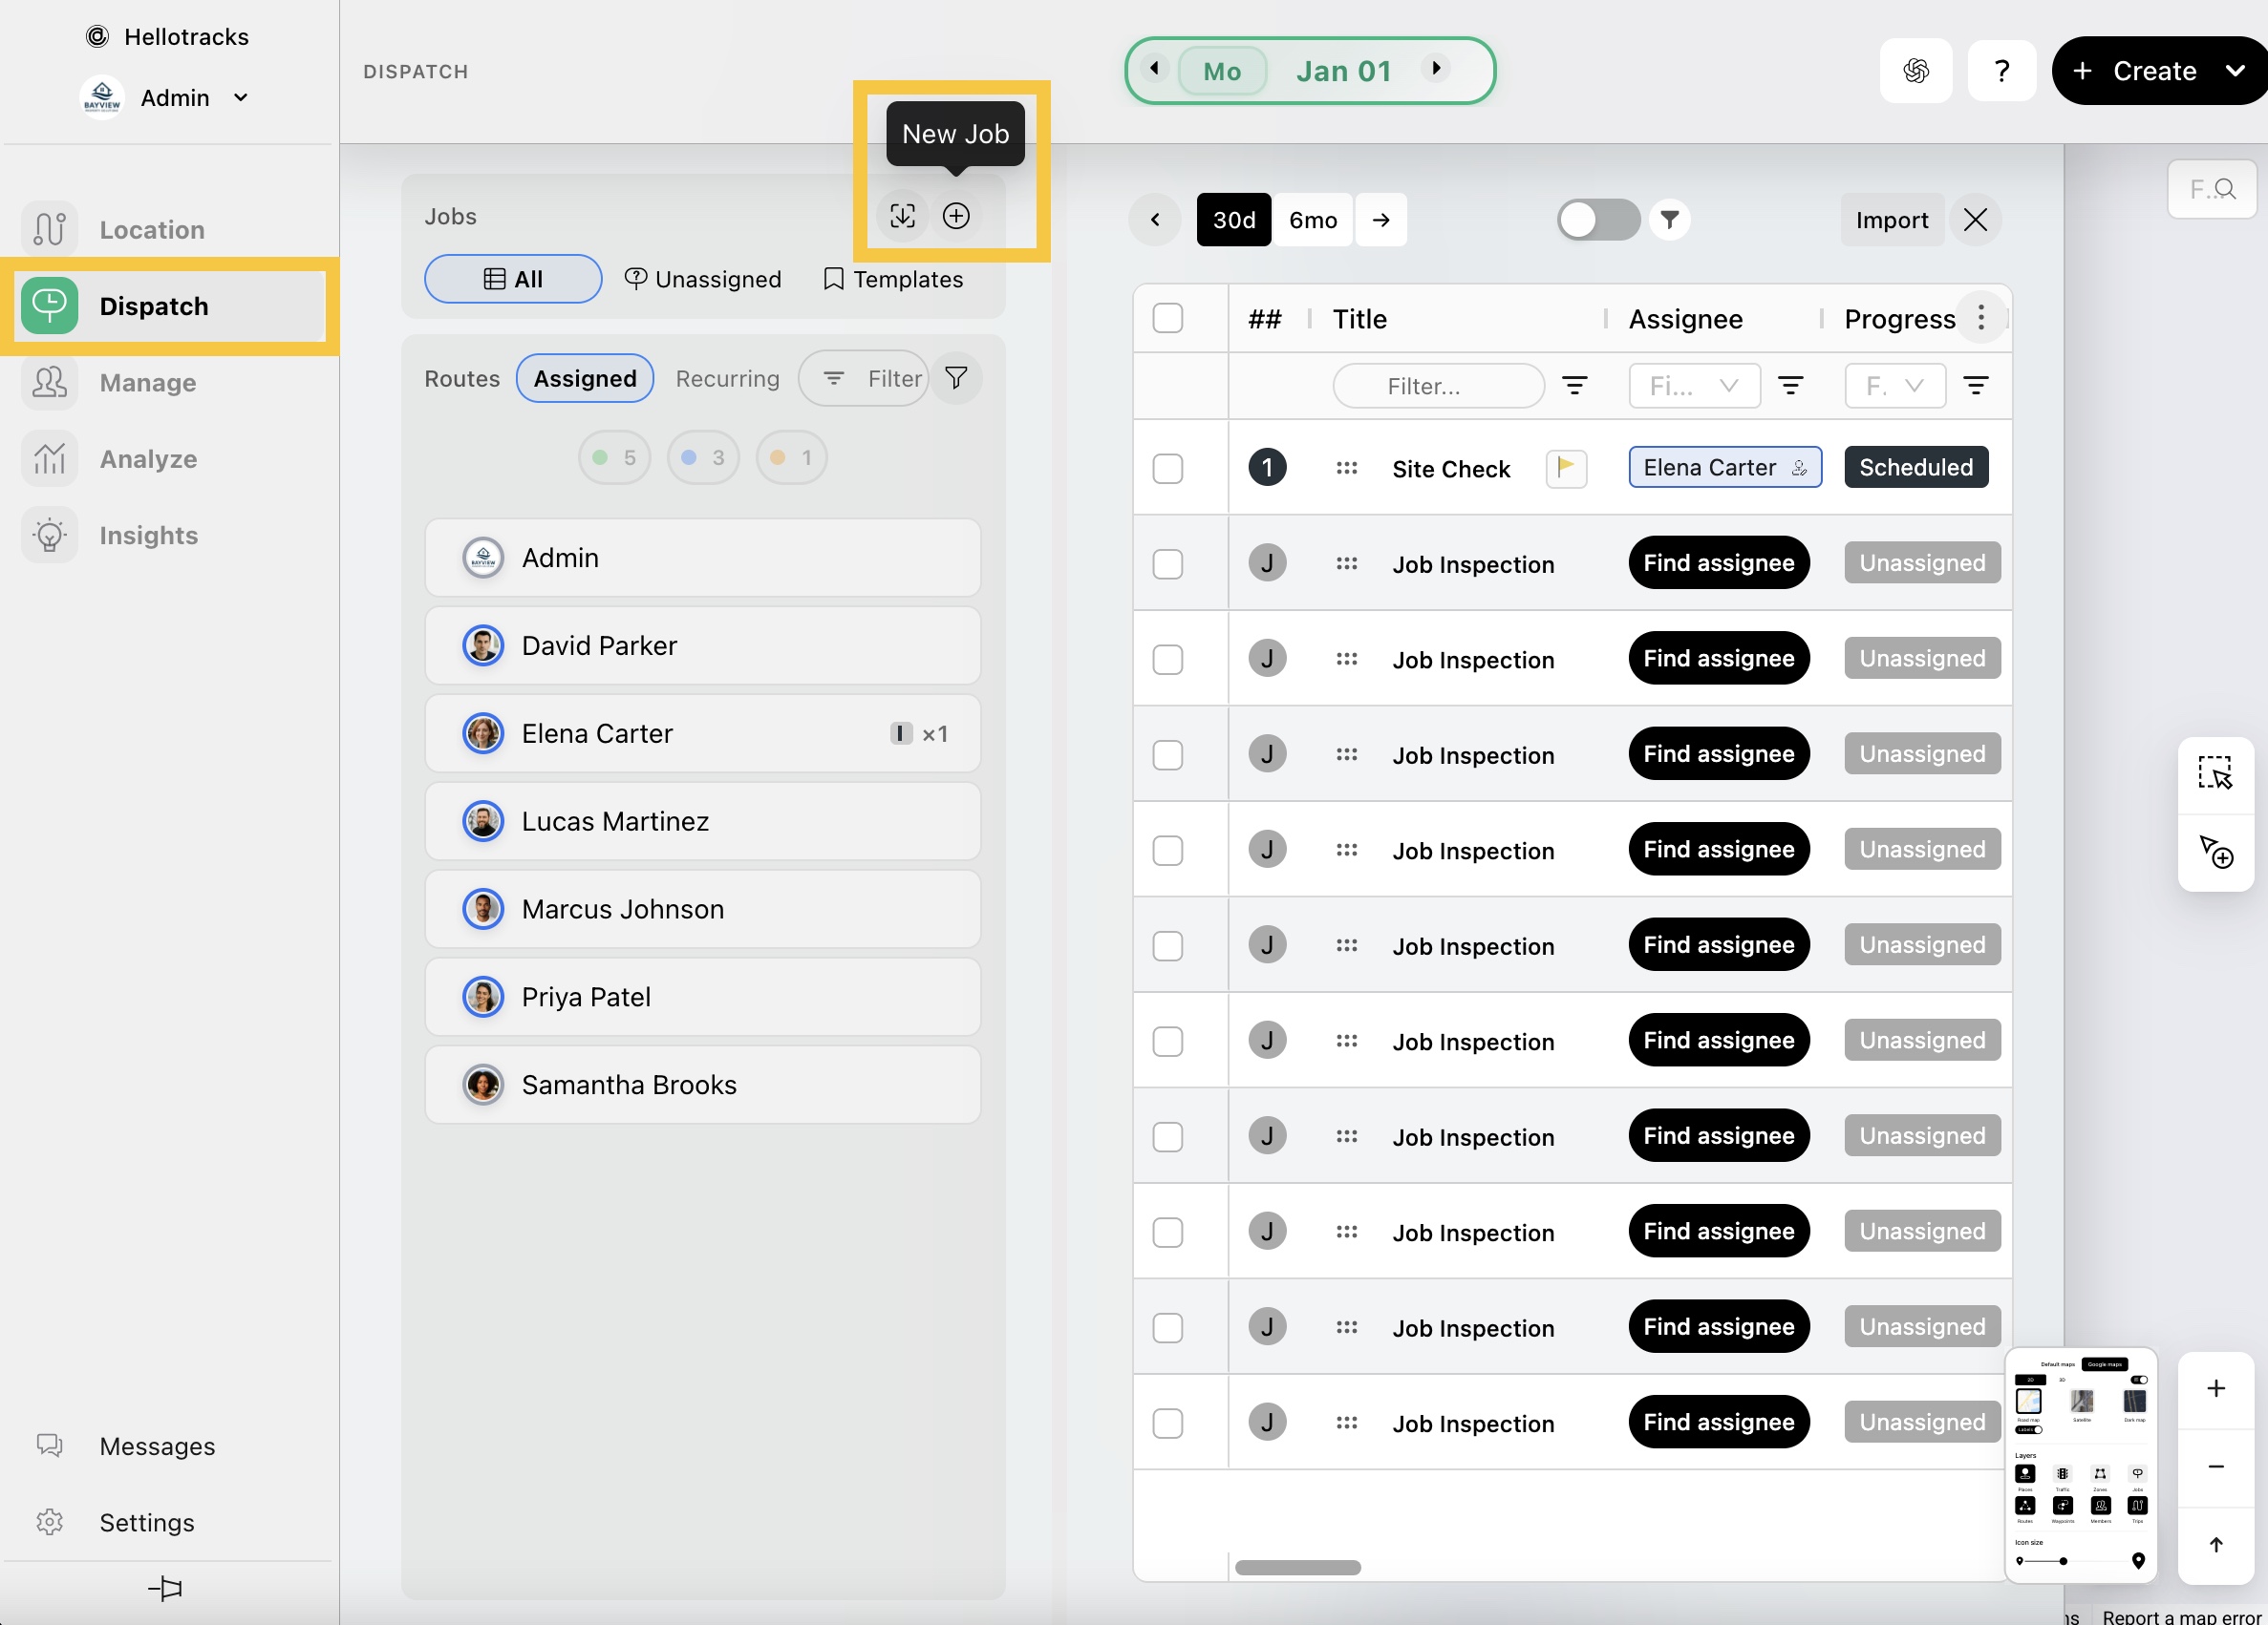Screen dimensions: 2268x1625
Task: Open the AI assistant icon in header
Action: (x=1915, y=71)
